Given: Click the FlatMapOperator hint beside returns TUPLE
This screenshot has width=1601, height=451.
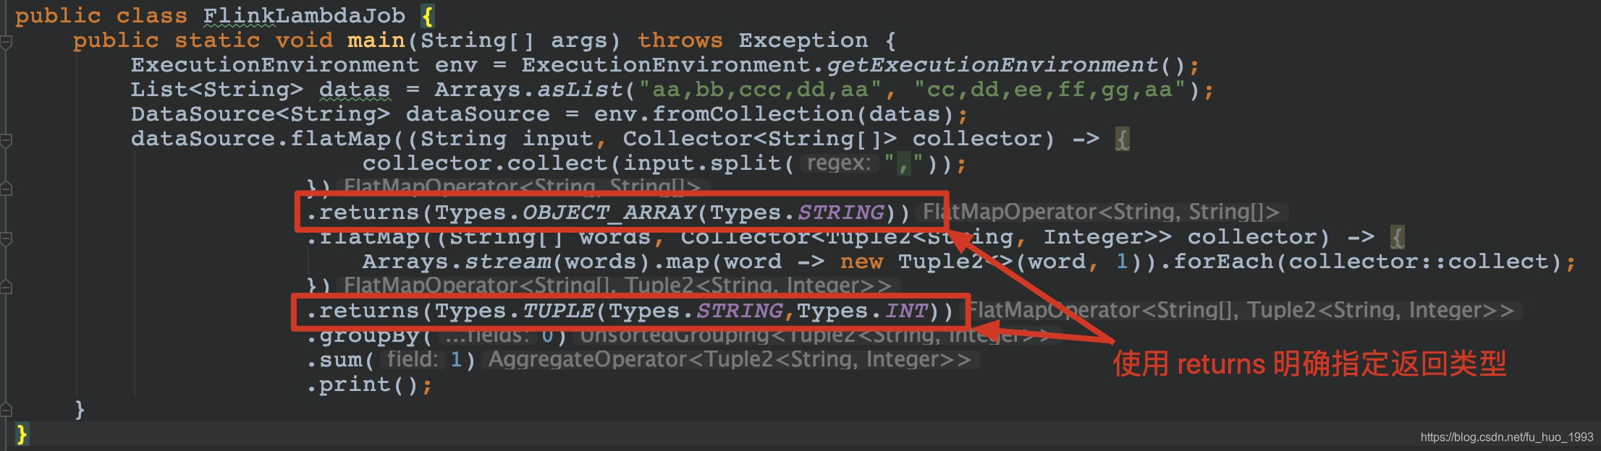Looking at the screenshot, I should [x=1243, y=311].
